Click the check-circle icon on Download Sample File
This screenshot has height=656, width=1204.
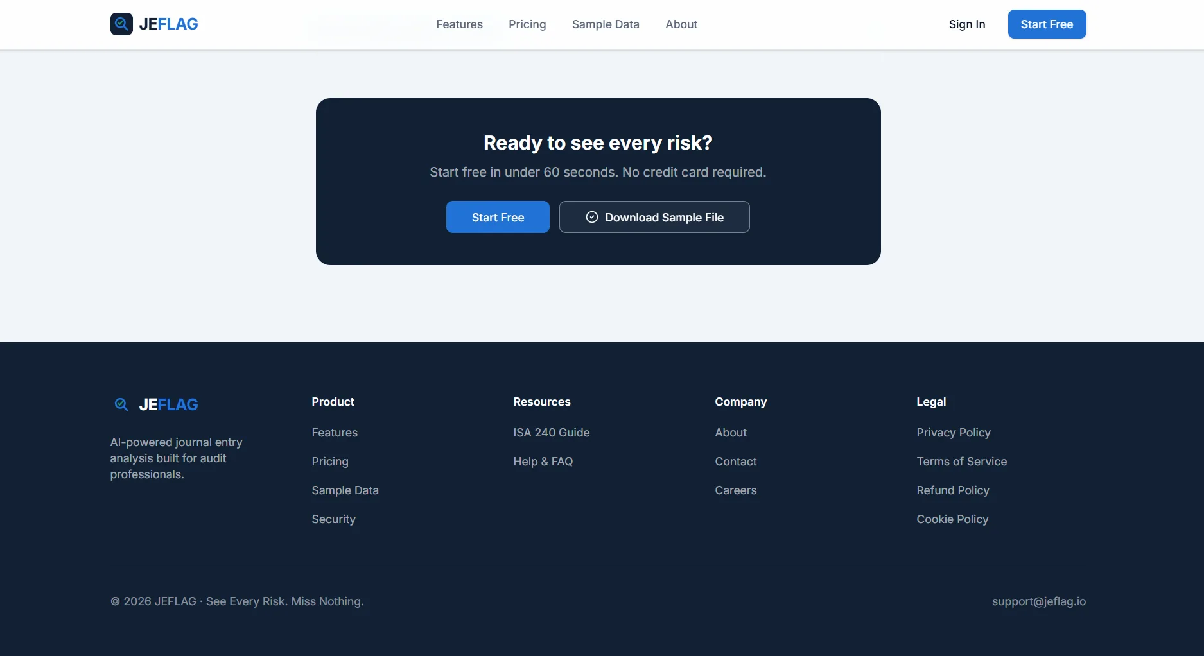(592, 217)
